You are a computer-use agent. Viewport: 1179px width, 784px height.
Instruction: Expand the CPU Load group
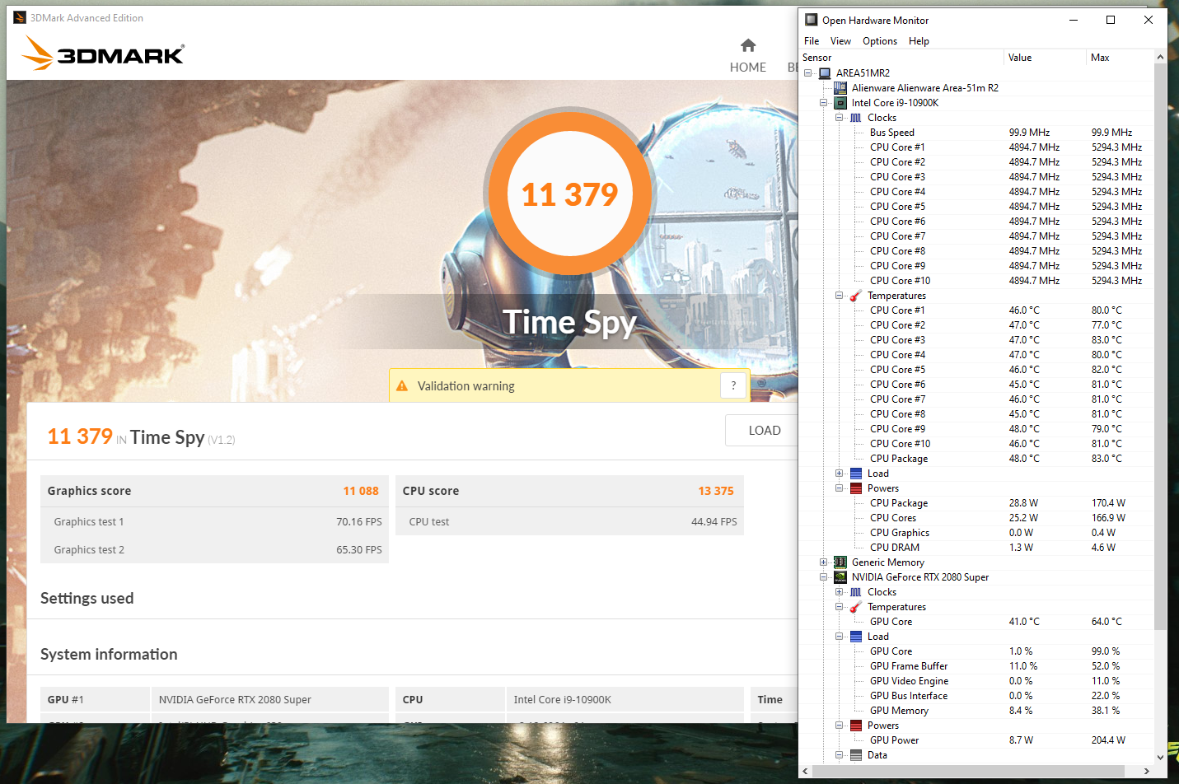pos(839,474)
